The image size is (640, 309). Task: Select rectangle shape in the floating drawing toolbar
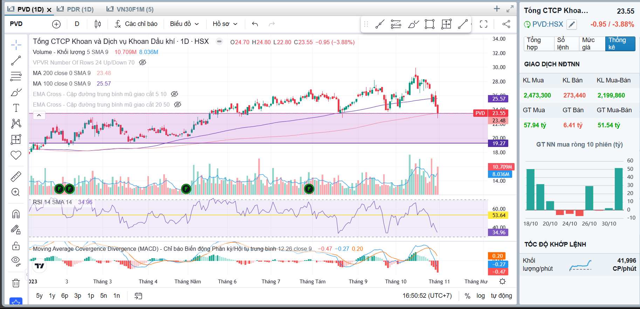[x=429, y=24]
